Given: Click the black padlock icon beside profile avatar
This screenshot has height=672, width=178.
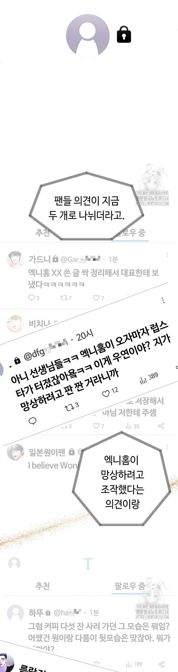Looking at the screenshot, I should pos(124,34).
